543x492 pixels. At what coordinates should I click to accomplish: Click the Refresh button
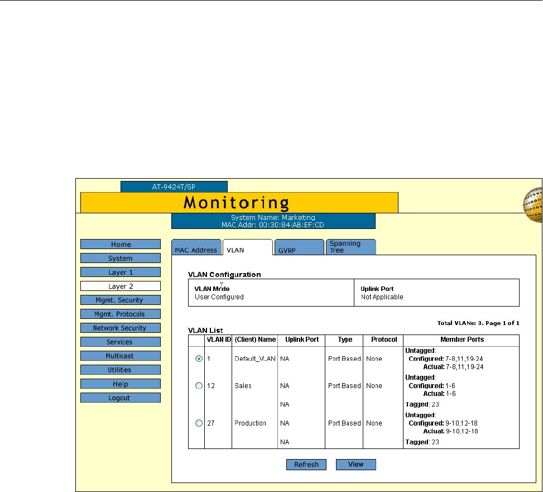point(306,465)
